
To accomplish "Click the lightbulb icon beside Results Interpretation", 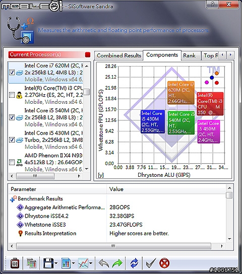I will (21, 233).
